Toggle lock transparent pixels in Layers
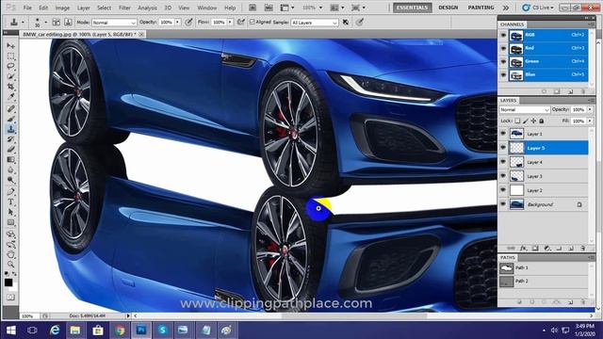The image size is (603, 339). (517, 121)
